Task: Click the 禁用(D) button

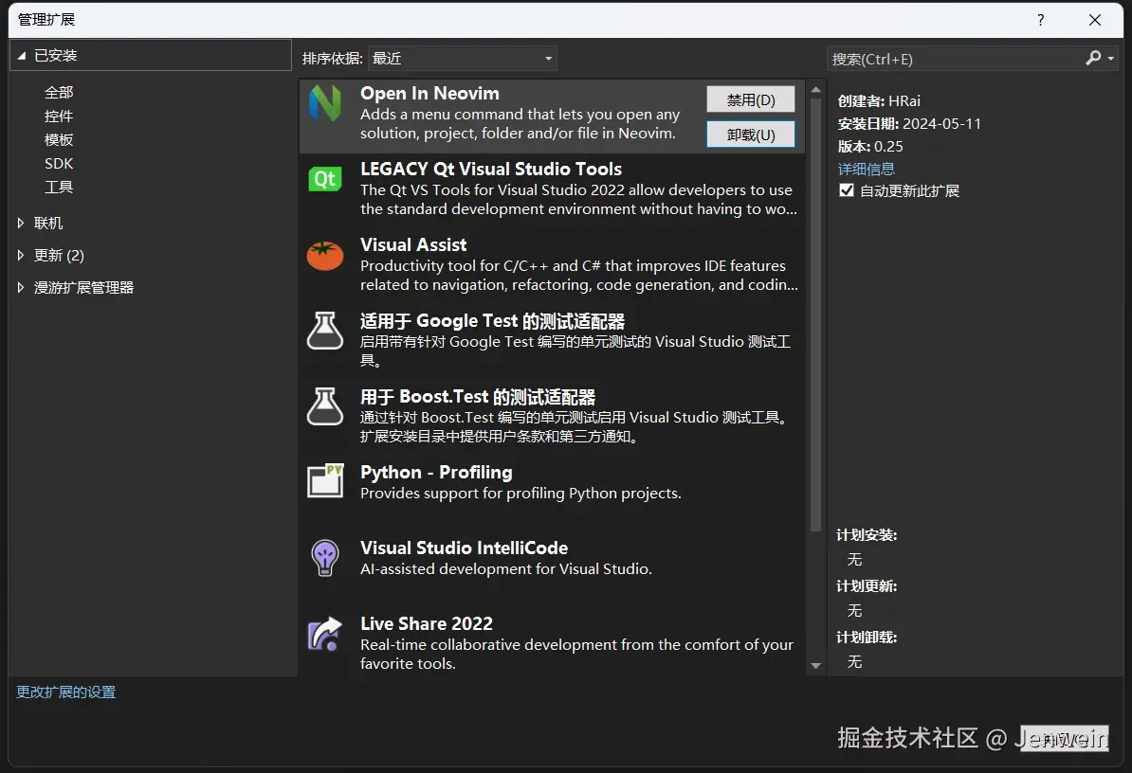Action: 750,99
